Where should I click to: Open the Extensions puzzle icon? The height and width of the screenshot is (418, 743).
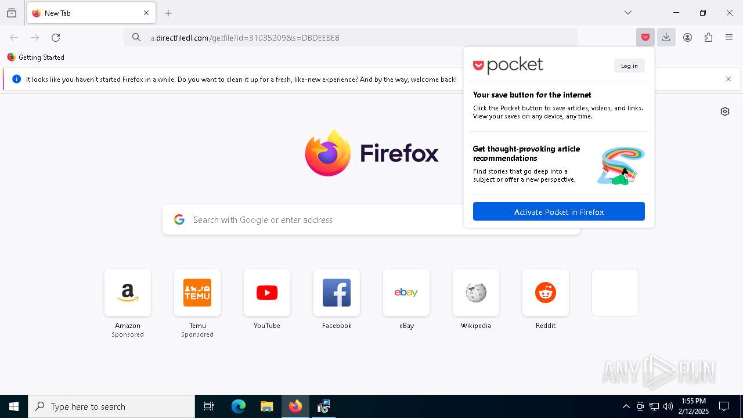709,38
